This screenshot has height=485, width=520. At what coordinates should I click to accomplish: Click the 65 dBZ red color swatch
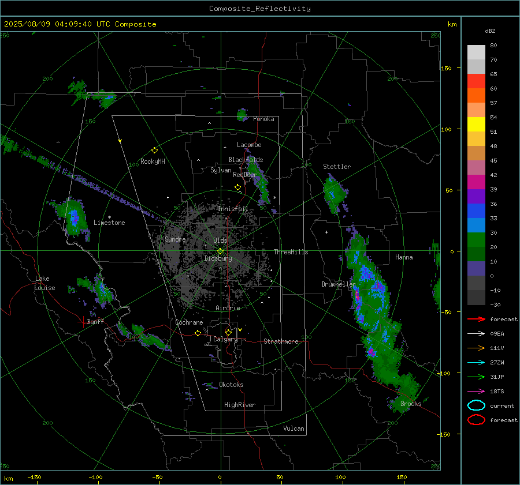(476, 81)
